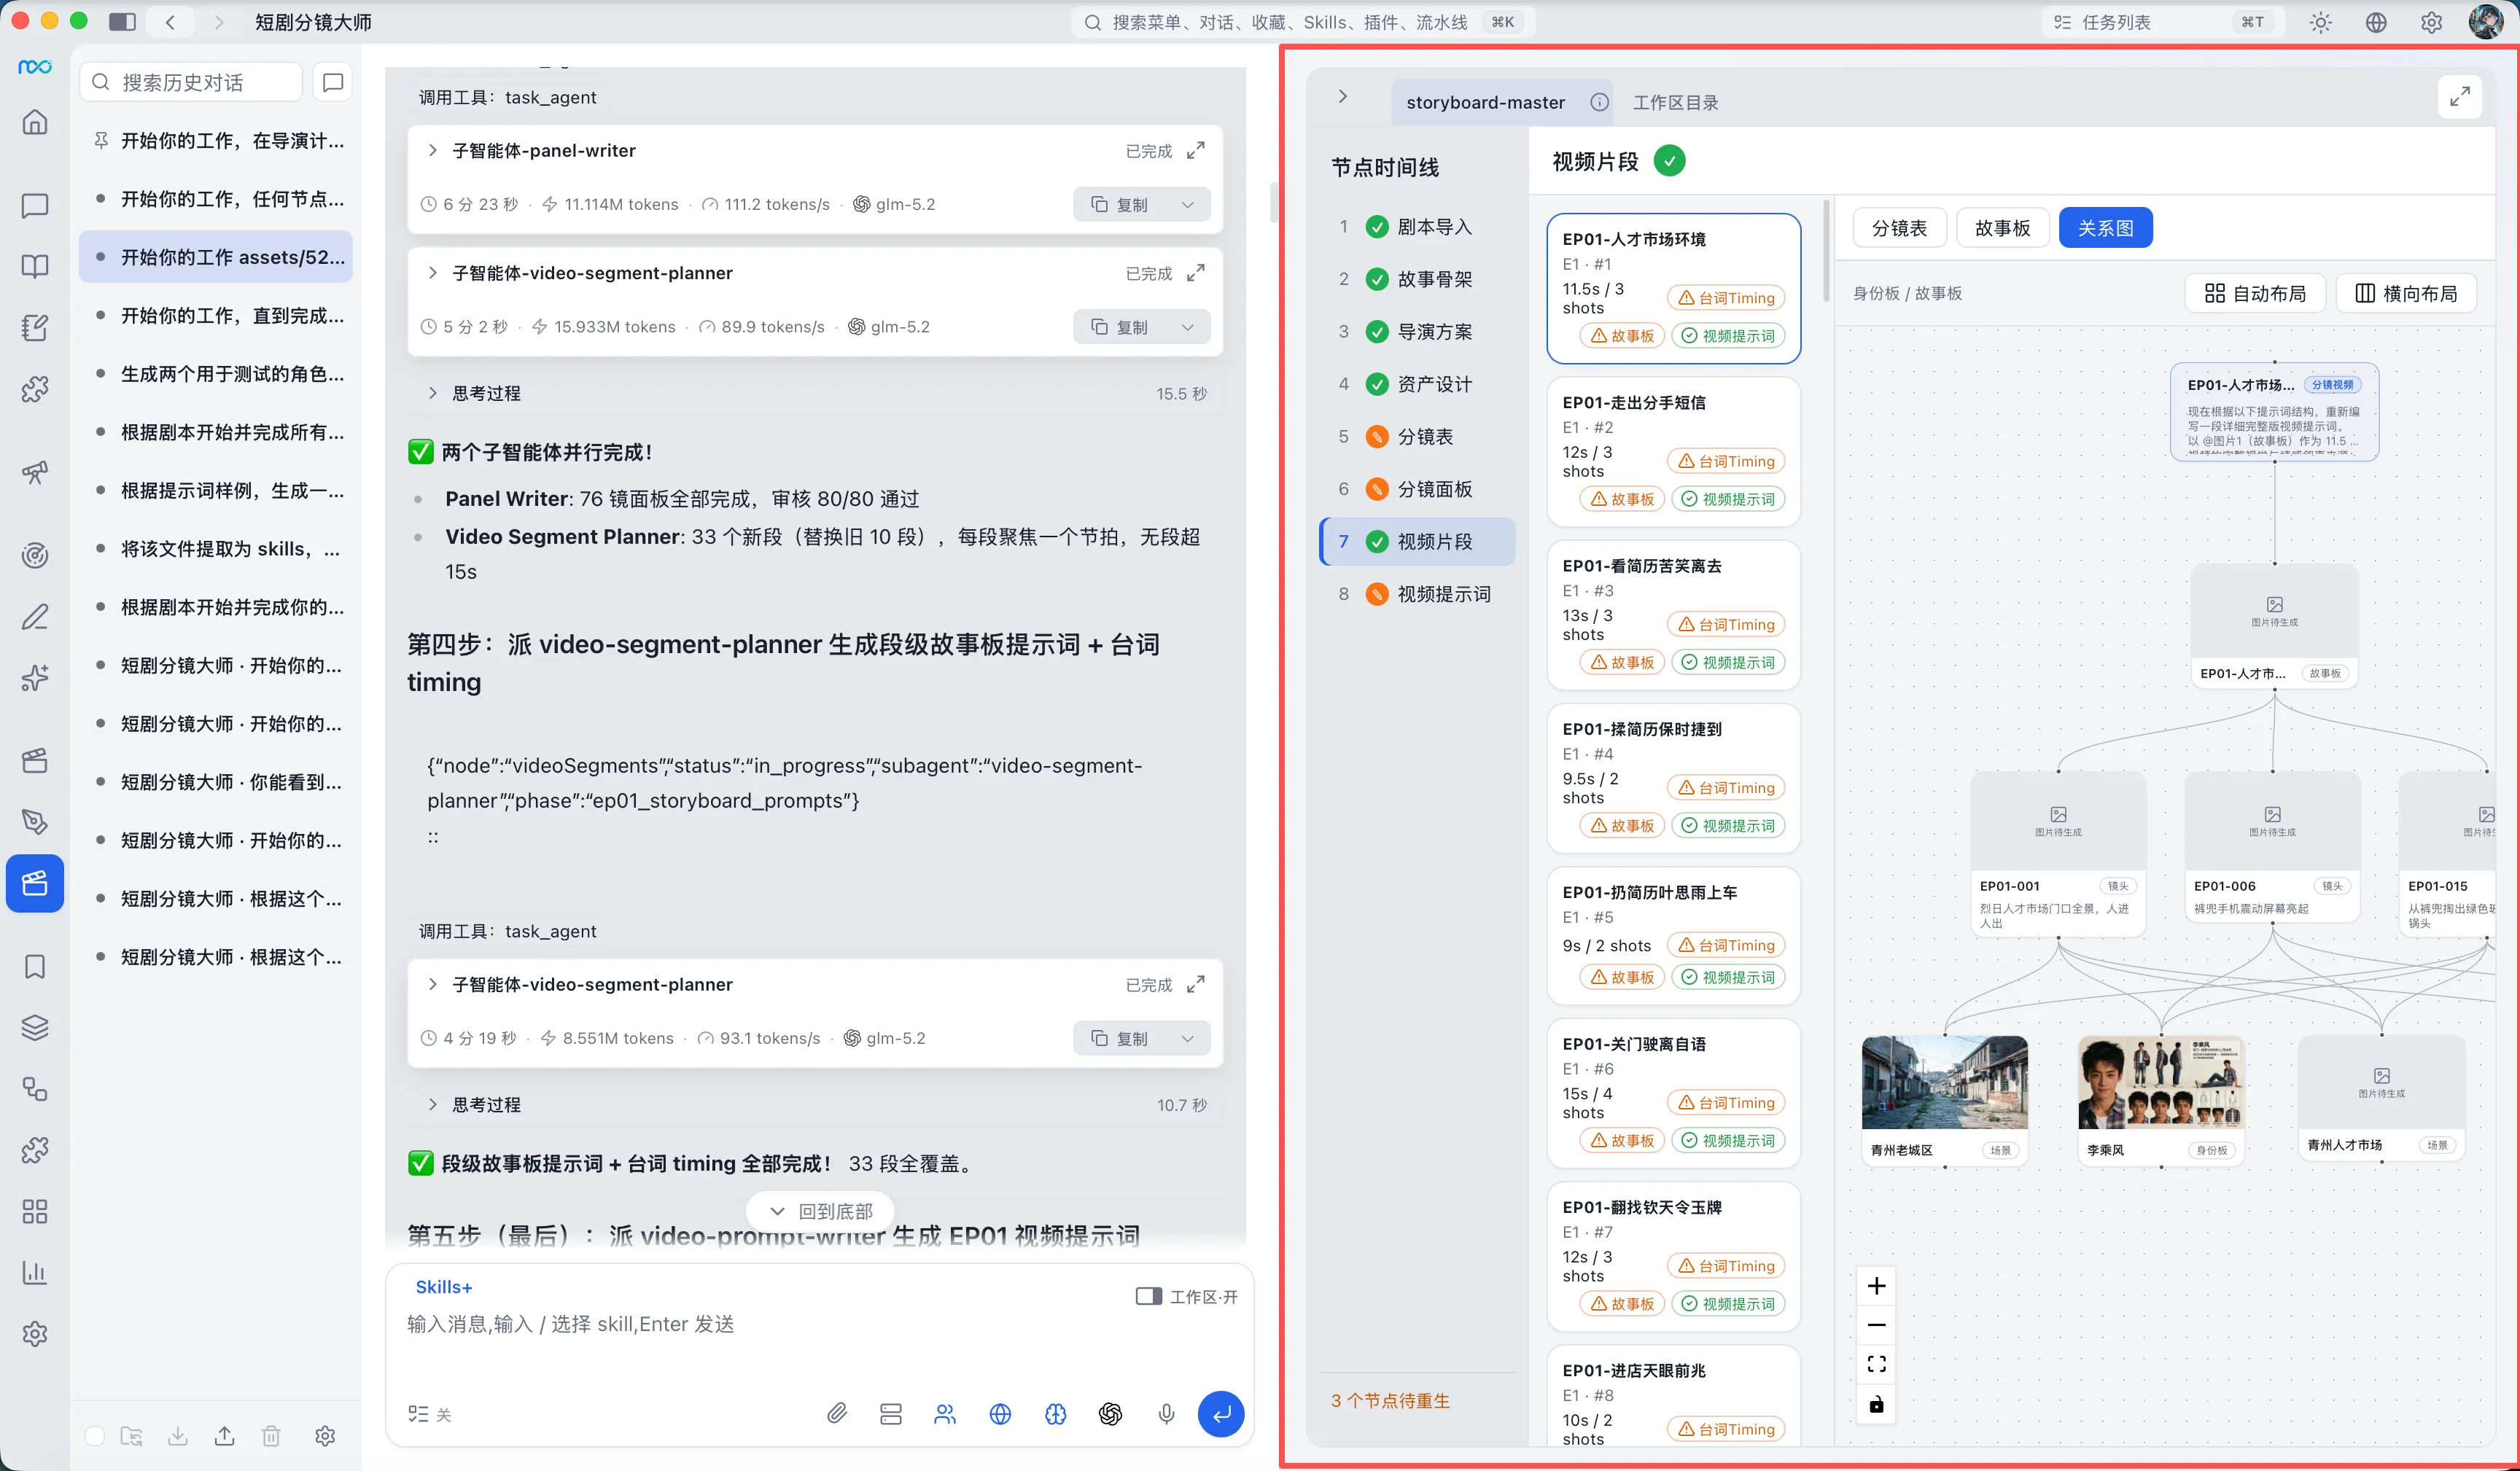Copy the first video-segment-planner output with 复制
The height and width of the screenshot is (1471, 2520).
1120,327
